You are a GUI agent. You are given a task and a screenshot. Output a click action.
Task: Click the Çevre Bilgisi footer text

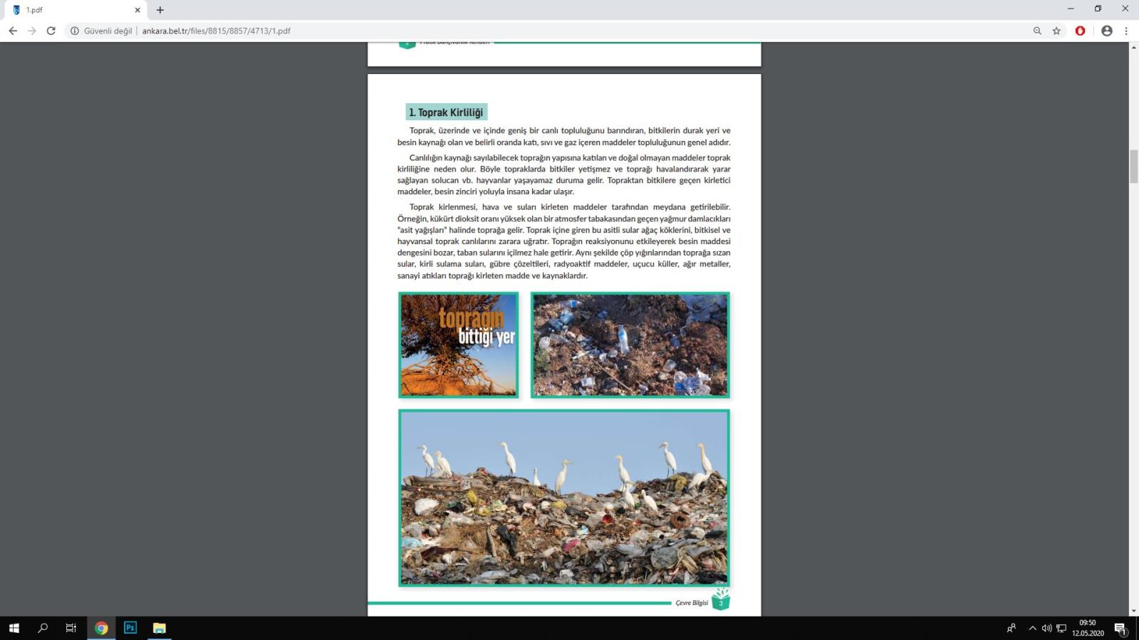[692, 603]
